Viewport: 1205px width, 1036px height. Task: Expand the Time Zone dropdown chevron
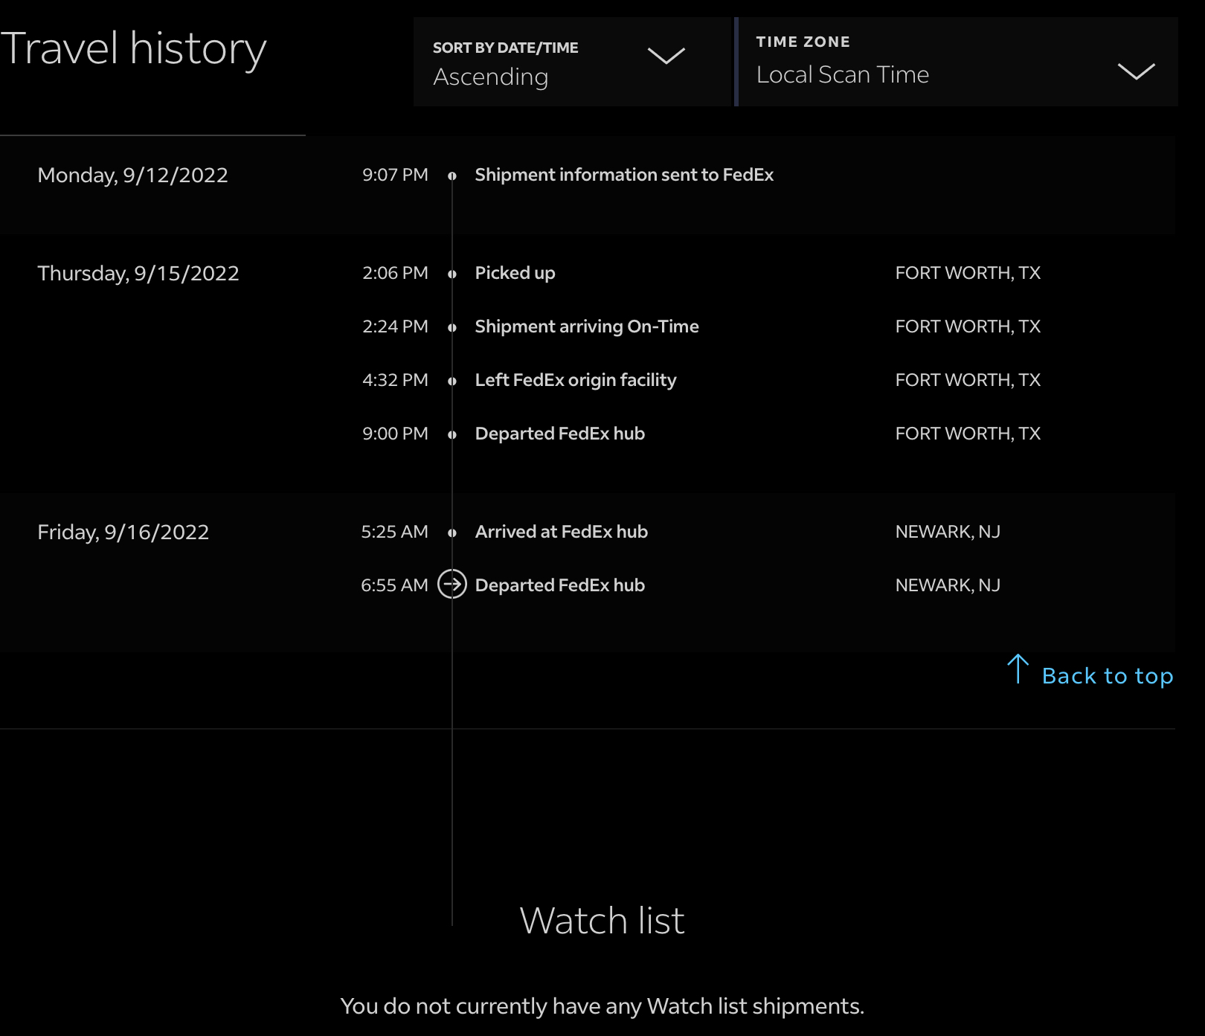[1136, 71]
